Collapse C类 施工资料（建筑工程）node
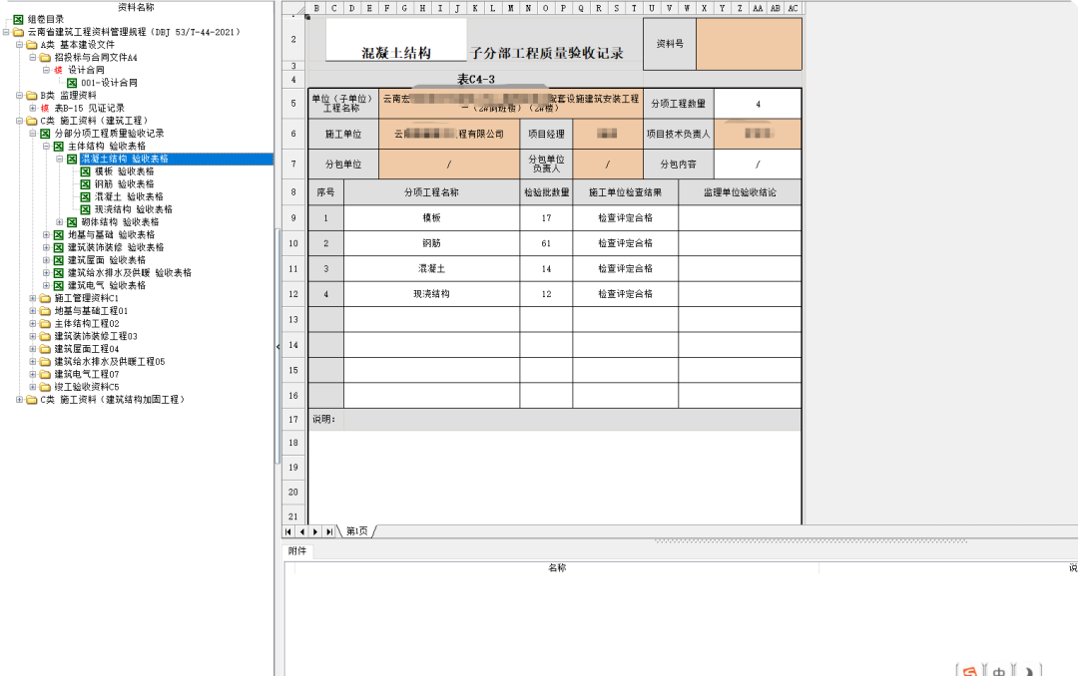This screenshot has height=676, width=1078. [x=19, y=121]
